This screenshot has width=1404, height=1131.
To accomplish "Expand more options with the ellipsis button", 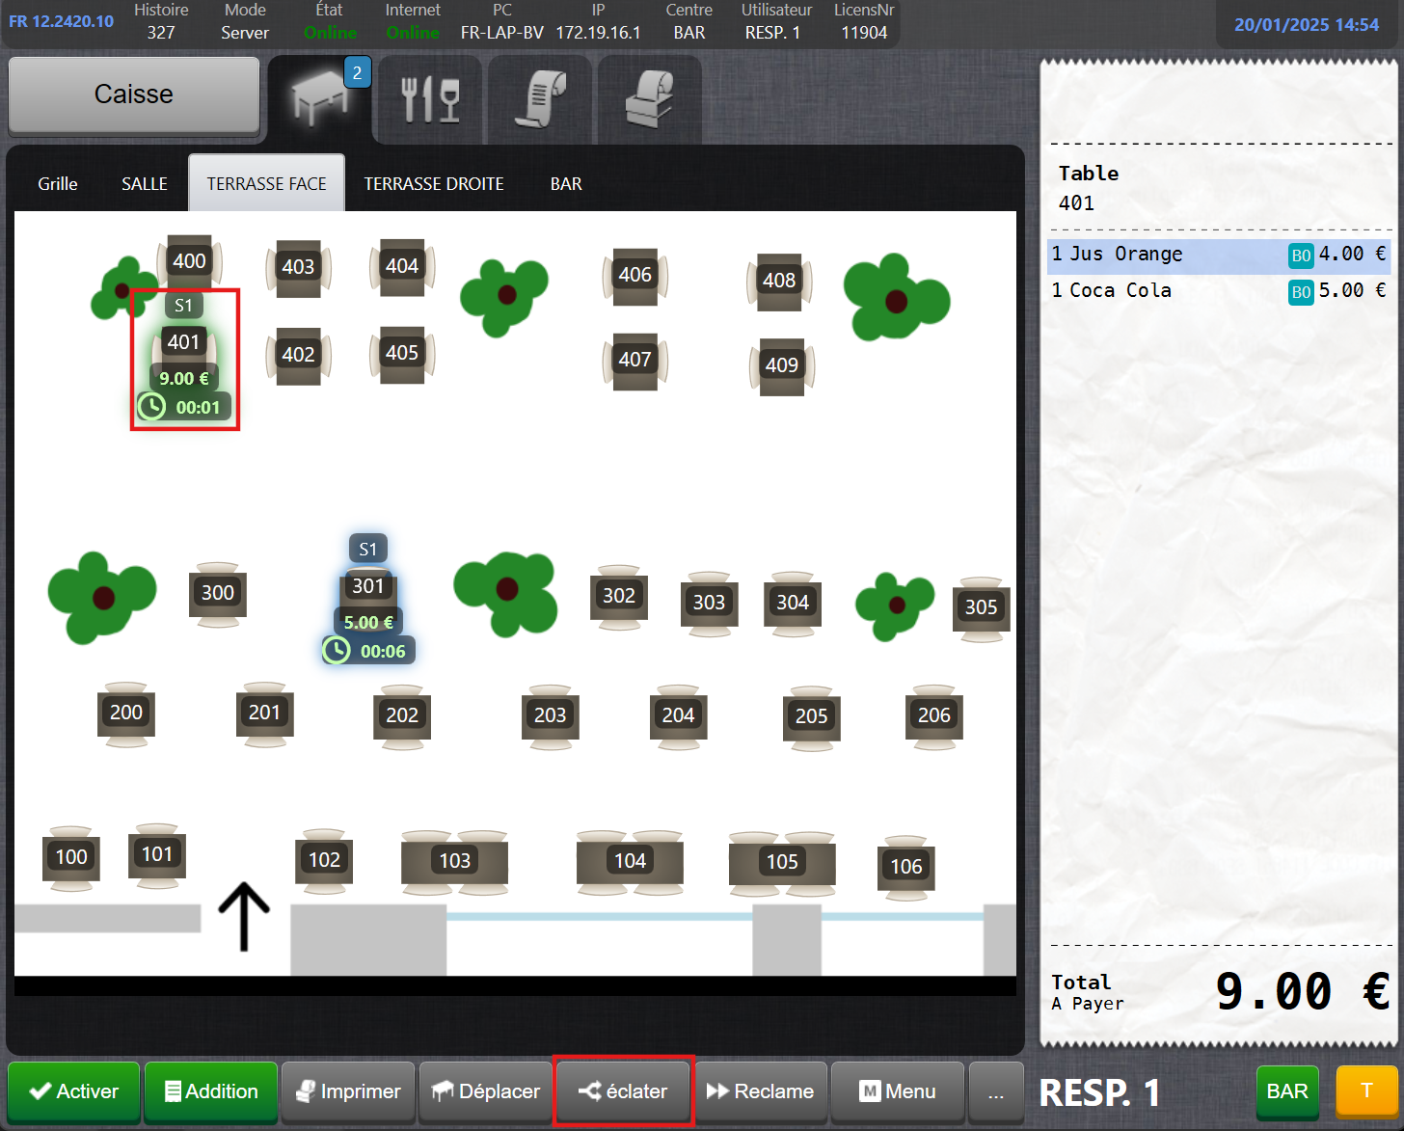I will pos(995,1091).
